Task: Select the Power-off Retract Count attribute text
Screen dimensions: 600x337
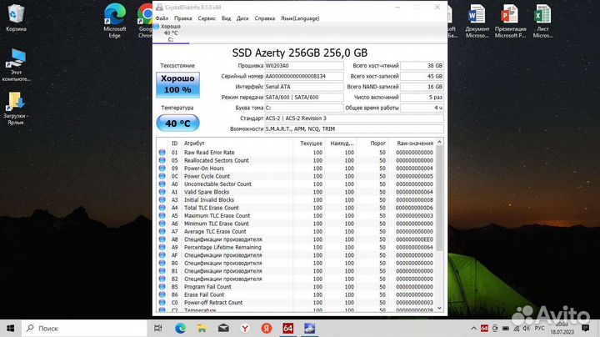Action: tap(213, 303)
